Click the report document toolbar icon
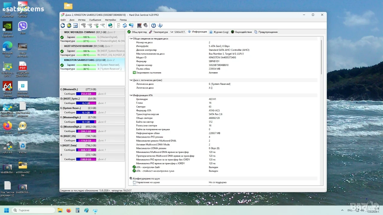Viewport: 383px width, 215px height. pos(118,26)
